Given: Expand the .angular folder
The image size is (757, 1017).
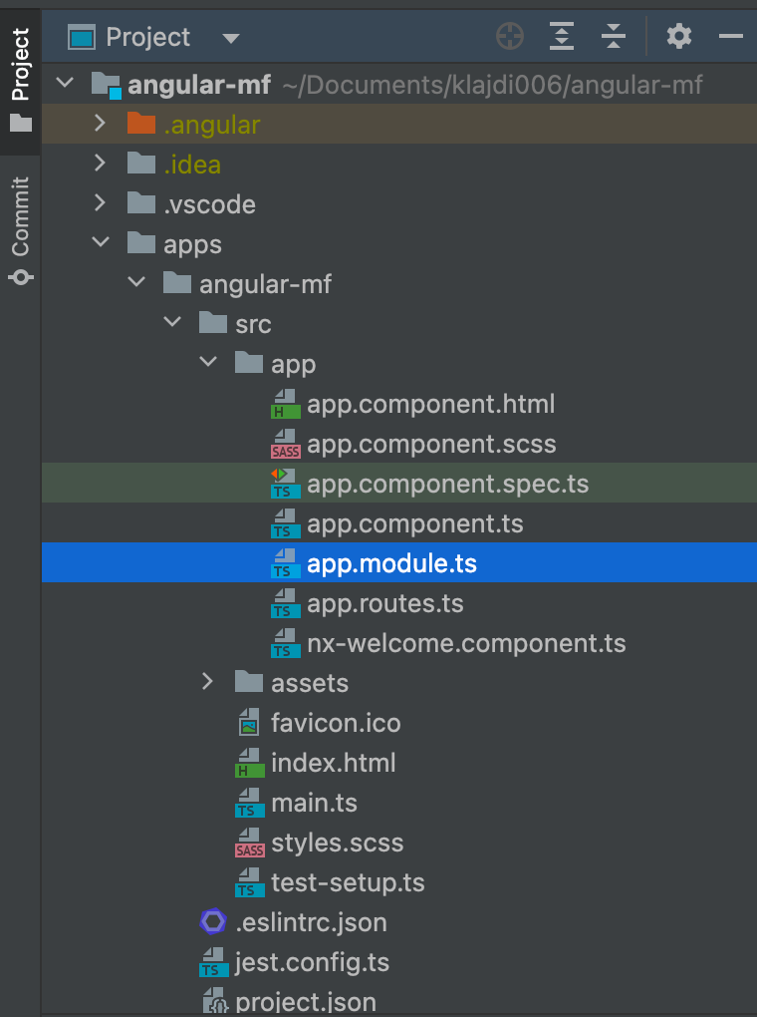Looking at the screenshot, I should (100, 125).
